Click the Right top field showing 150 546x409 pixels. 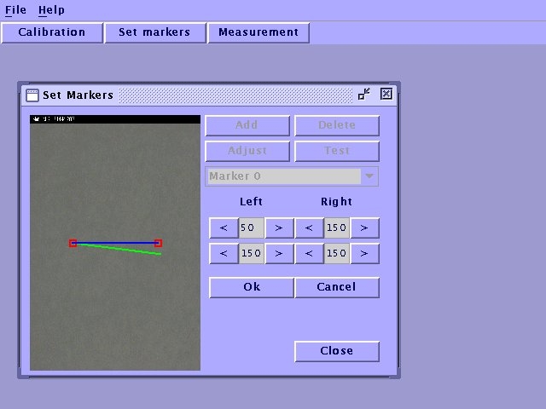(337, 228)
